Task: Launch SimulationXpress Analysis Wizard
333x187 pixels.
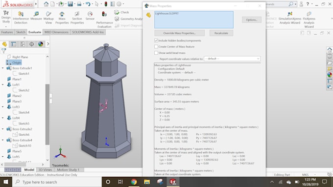Action: pyautogui.click(x=290, y=18)
